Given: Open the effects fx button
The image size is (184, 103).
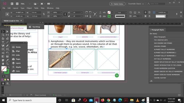Looking at the screenshot, I should (x=139, y=12).
